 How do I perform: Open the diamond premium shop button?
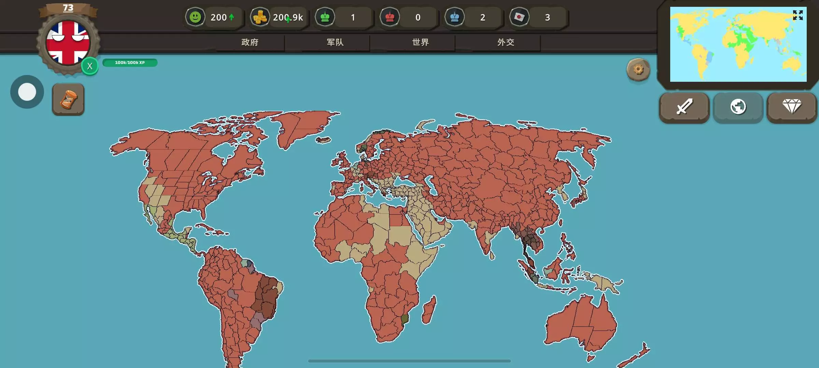(792, 107)
